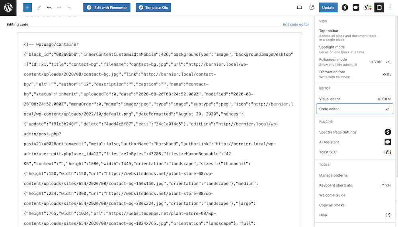This screenshot has height=227, width=398.
Task: Show Keyboard shortcuts
Action: 355,185
